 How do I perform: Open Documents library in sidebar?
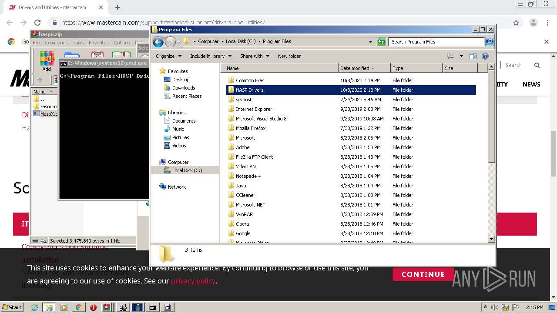(184, 121)
